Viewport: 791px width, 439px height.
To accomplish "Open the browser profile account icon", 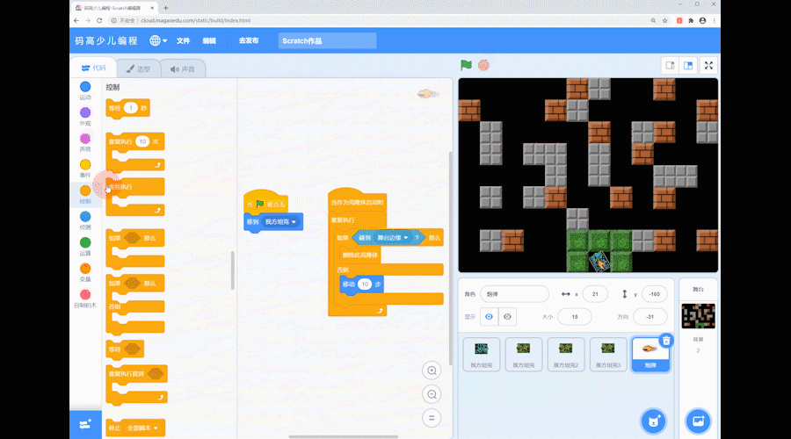I will coord(702,21).
